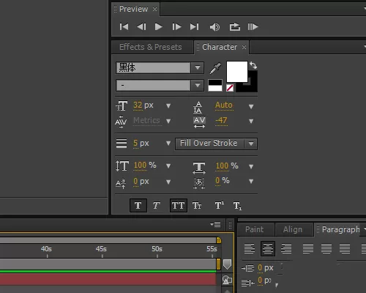Toggle Faux Italic text style

(x=157, y=205)
